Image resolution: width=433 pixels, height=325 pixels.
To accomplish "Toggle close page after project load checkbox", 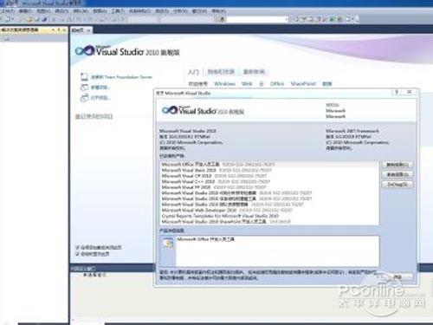I will coord(77,247).
